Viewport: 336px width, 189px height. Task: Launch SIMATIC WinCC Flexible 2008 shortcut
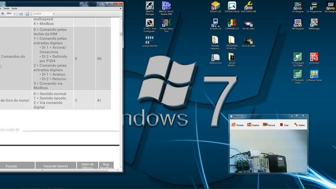166,8
